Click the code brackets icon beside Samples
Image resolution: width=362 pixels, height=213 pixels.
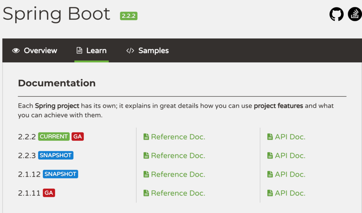coord(130,51)
